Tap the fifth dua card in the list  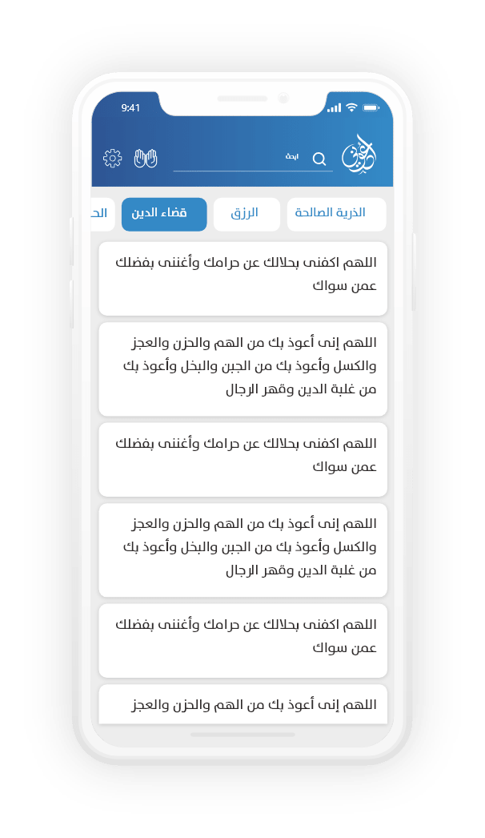(242, 639)
